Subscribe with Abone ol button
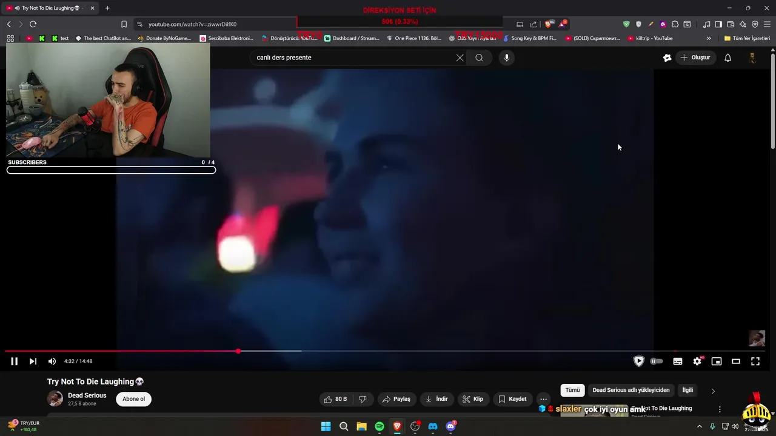Screen dimensions: 776x436 click(x=134, y=399)
